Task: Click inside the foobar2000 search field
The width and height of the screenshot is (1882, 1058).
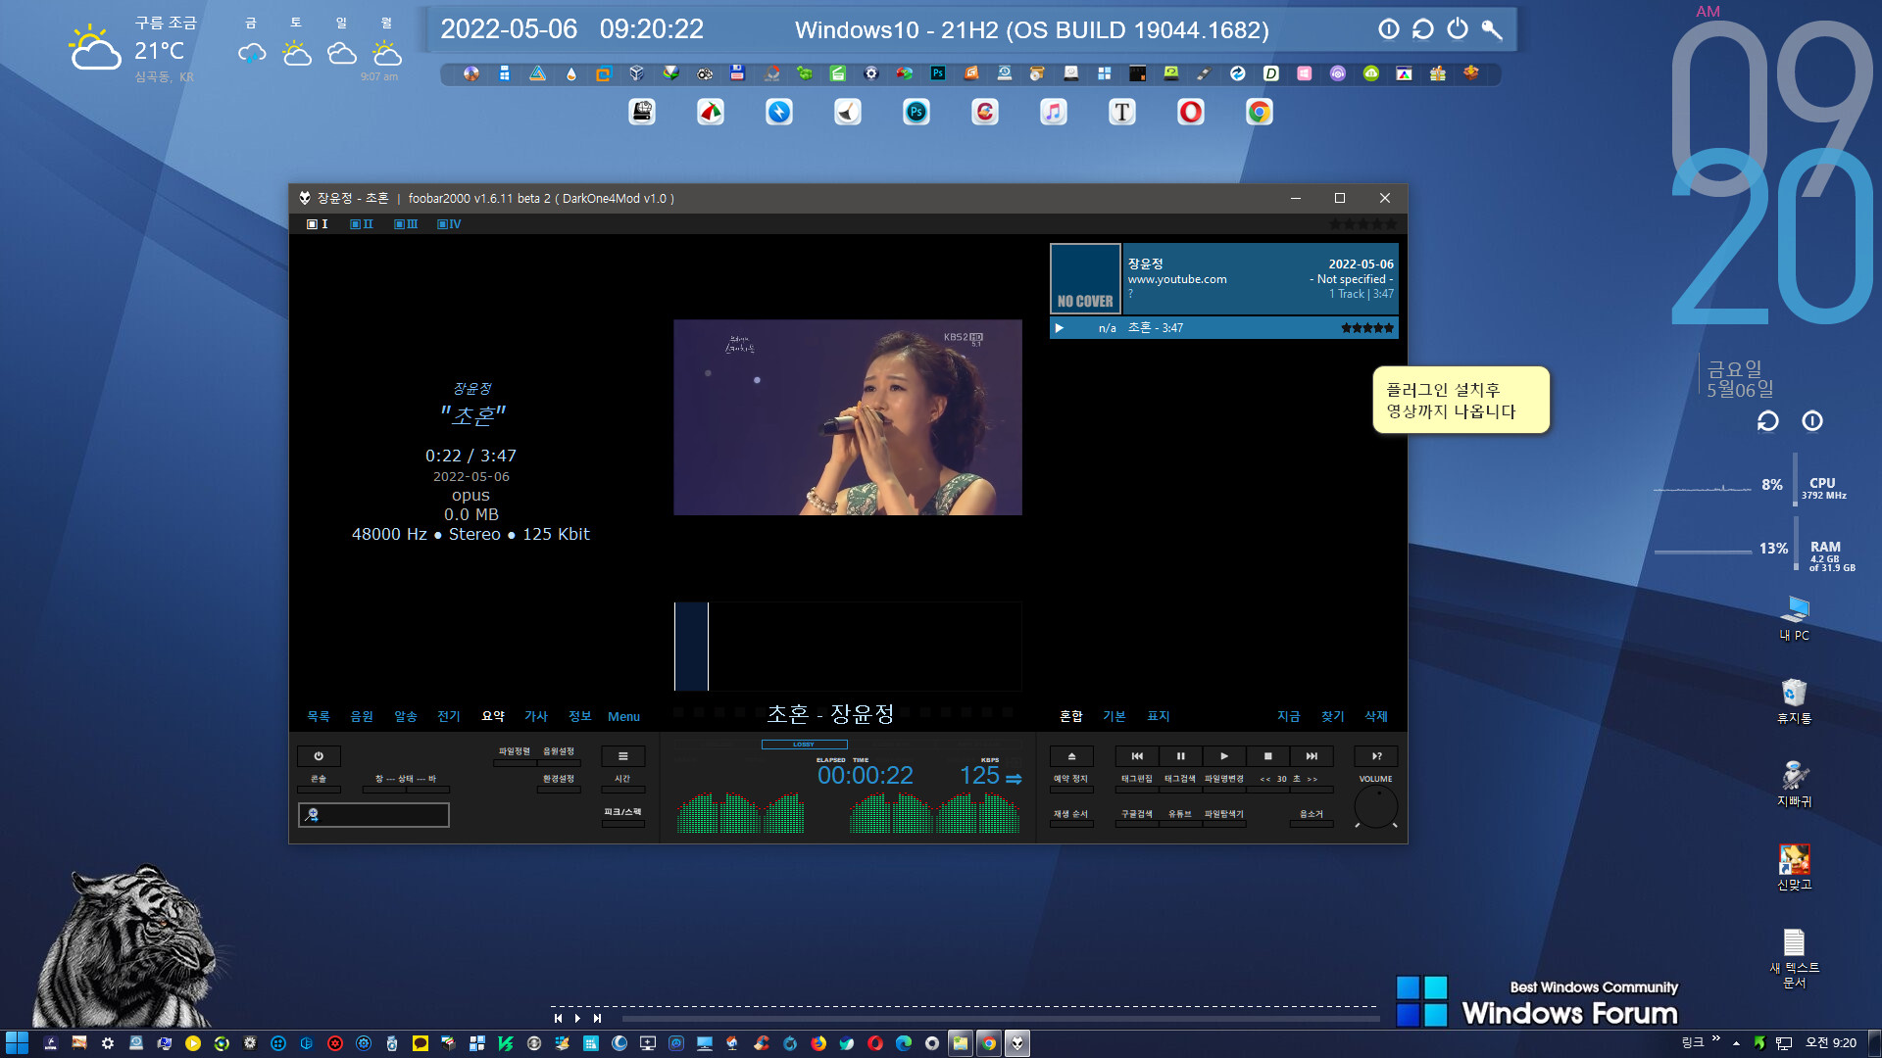Action: click(373, 815)
